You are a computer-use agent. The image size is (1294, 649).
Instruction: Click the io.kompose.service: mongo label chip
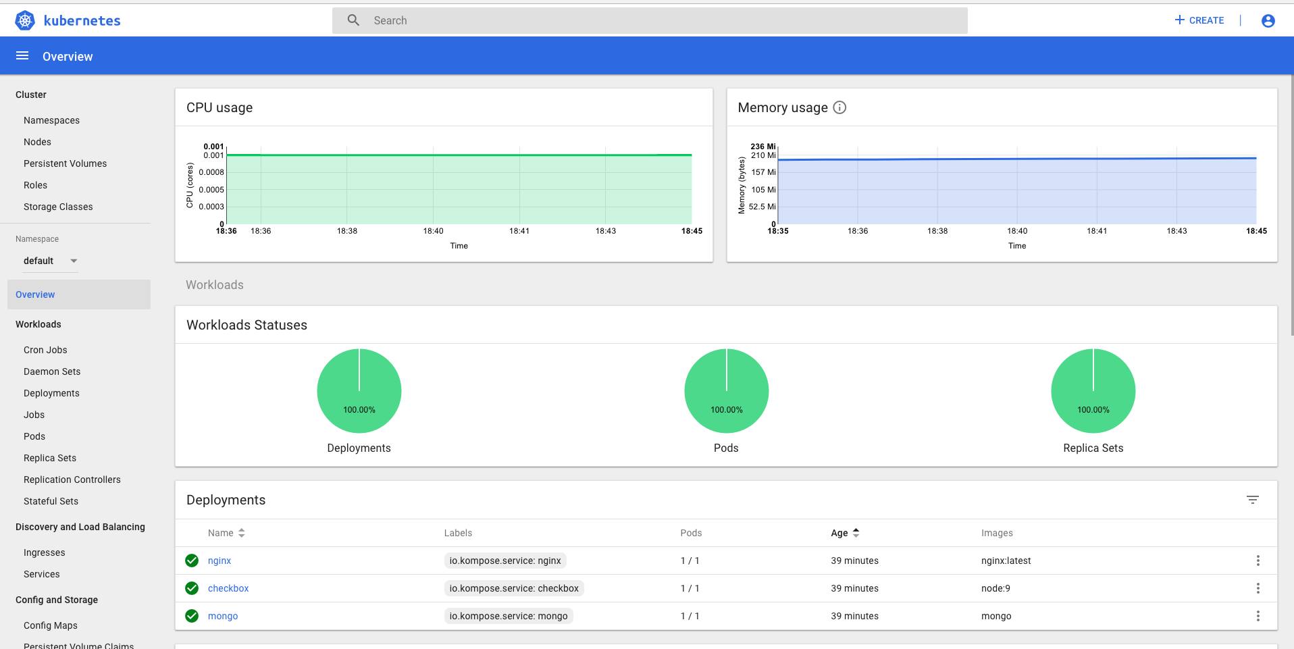pos(509,616)
